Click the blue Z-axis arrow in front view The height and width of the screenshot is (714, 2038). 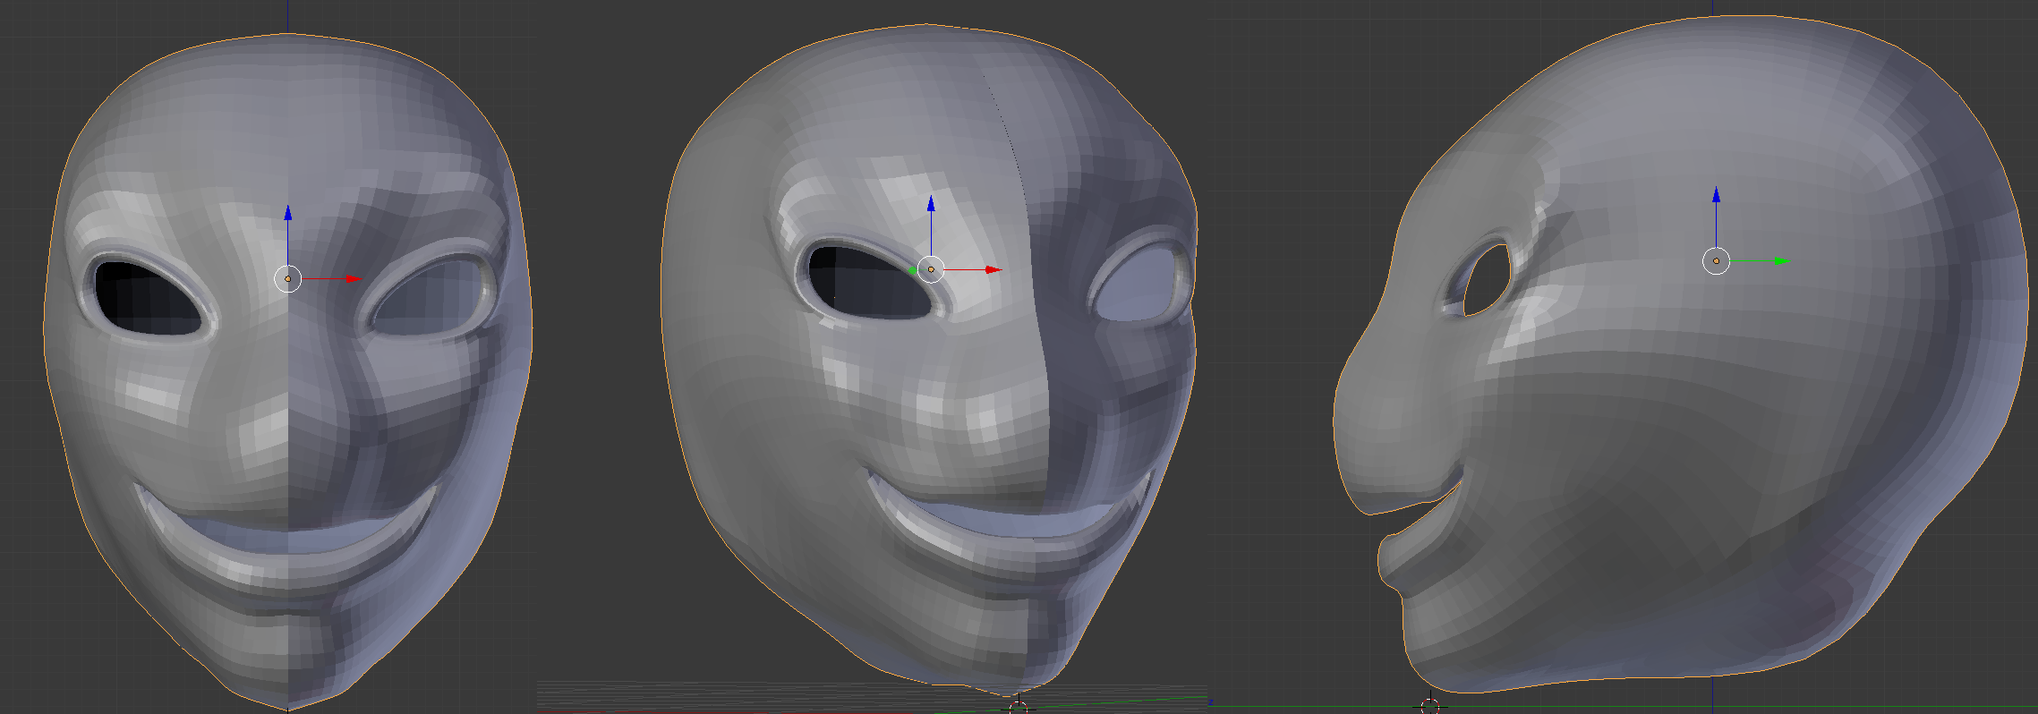pos(288,213)
